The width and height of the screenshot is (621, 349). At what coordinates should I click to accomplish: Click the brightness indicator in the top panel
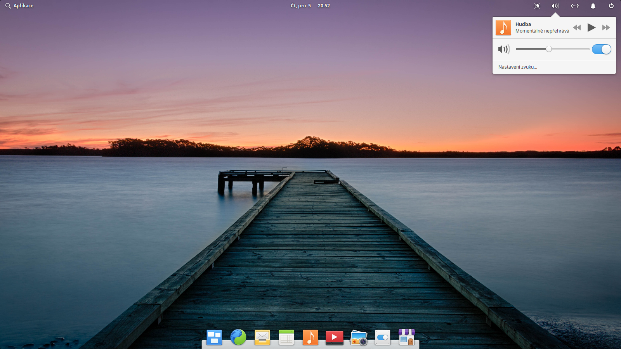coord(537,6)
